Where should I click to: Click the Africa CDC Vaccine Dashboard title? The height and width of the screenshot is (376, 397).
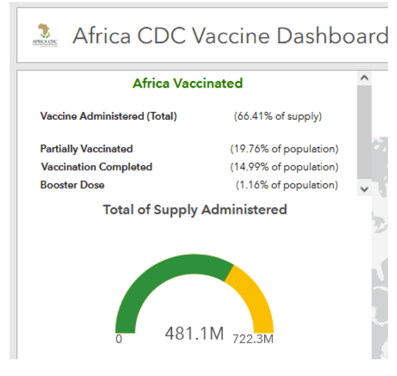pyautogui.click(x=230, y=35)
